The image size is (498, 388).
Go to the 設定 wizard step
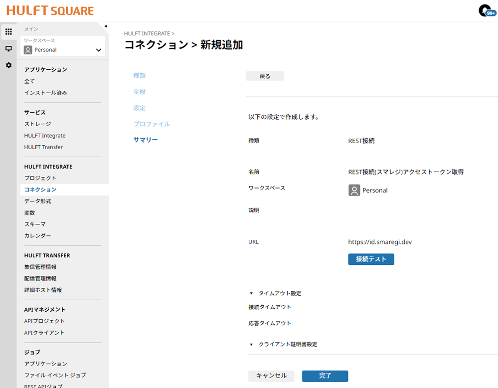point(140,108)
